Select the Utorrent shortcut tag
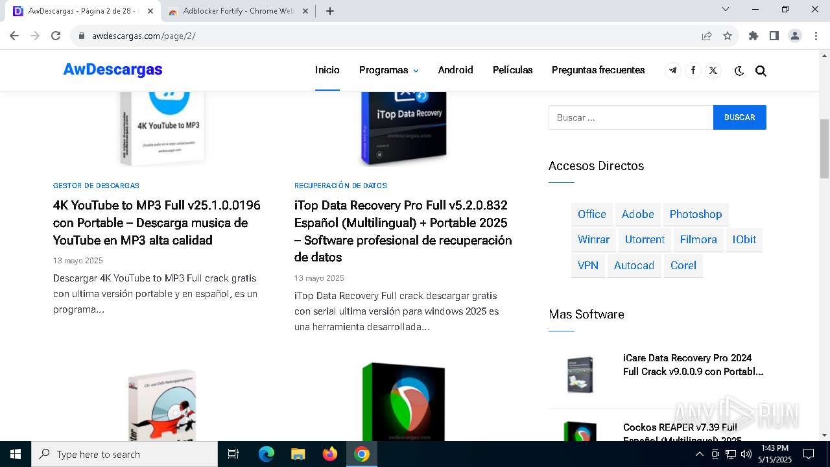The width and height of the screenshot is (830, 467). 645,239
